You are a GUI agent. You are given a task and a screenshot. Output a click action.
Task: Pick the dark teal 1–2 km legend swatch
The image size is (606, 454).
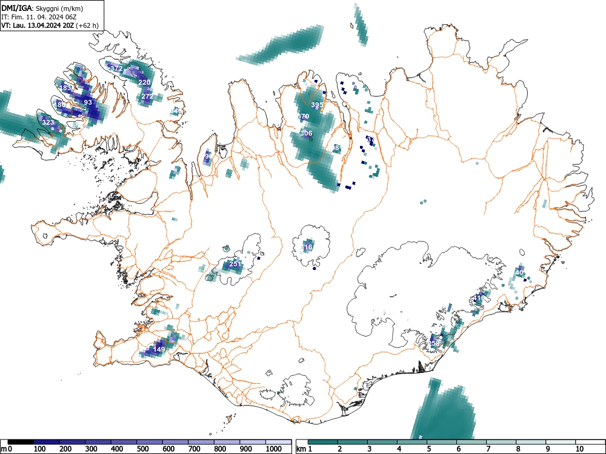323,442
